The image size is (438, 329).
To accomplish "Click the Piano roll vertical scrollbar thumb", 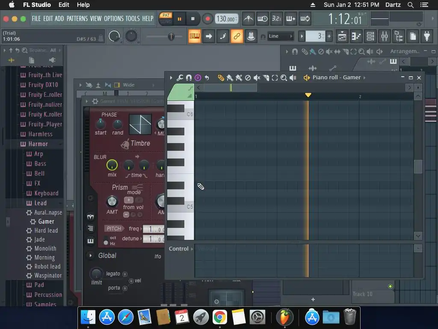I will pyautogui.click(x=418, y=167).
